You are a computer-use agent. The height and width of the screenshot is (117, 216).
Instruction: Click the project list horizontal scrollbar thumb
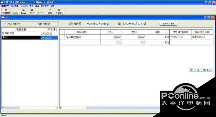pos(12,108)
